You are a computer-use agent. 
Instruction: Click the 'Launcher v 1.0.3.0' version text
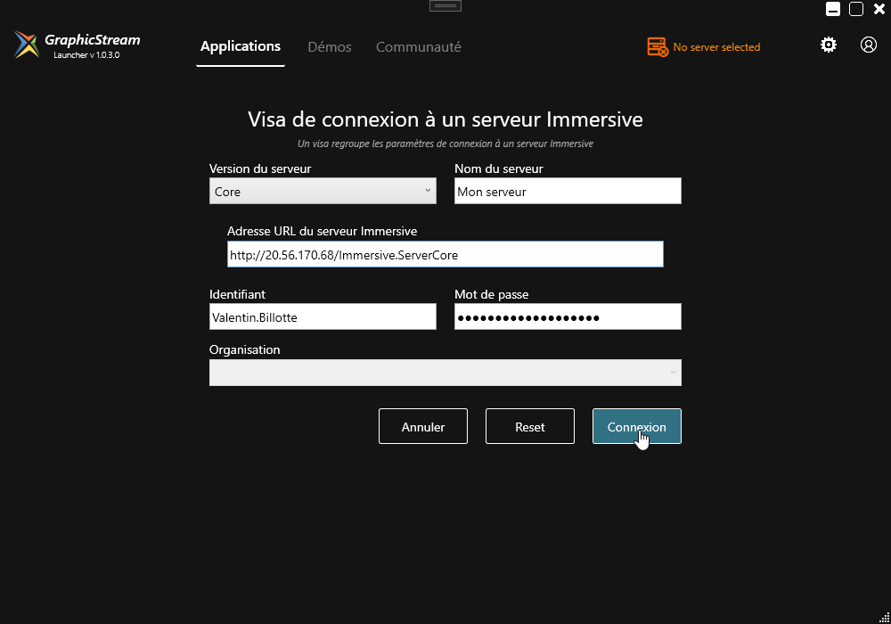[86, 55]
